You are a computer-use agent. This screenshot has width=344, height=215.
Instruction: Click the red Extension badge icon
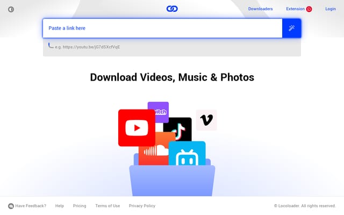(309, 9)
